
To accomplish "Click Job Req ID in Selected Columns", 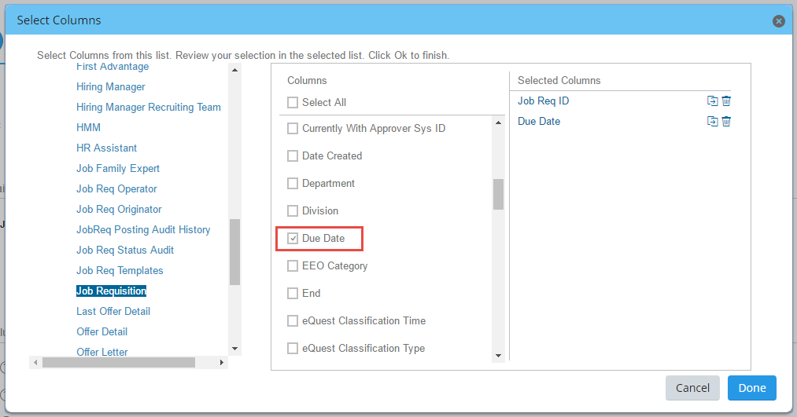I will [x=544, y=101].
